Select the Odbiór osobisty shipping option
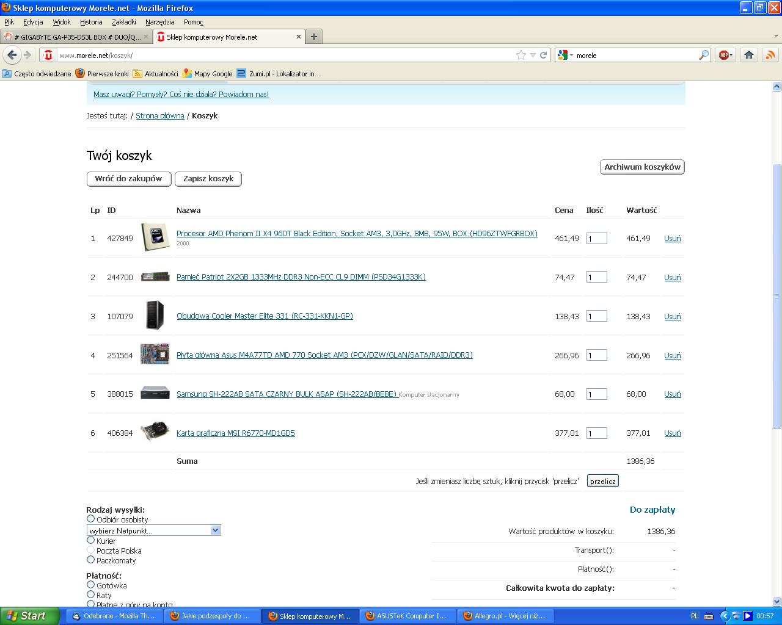This screenshot has width=782, height=625. click(x=91, y=519)
